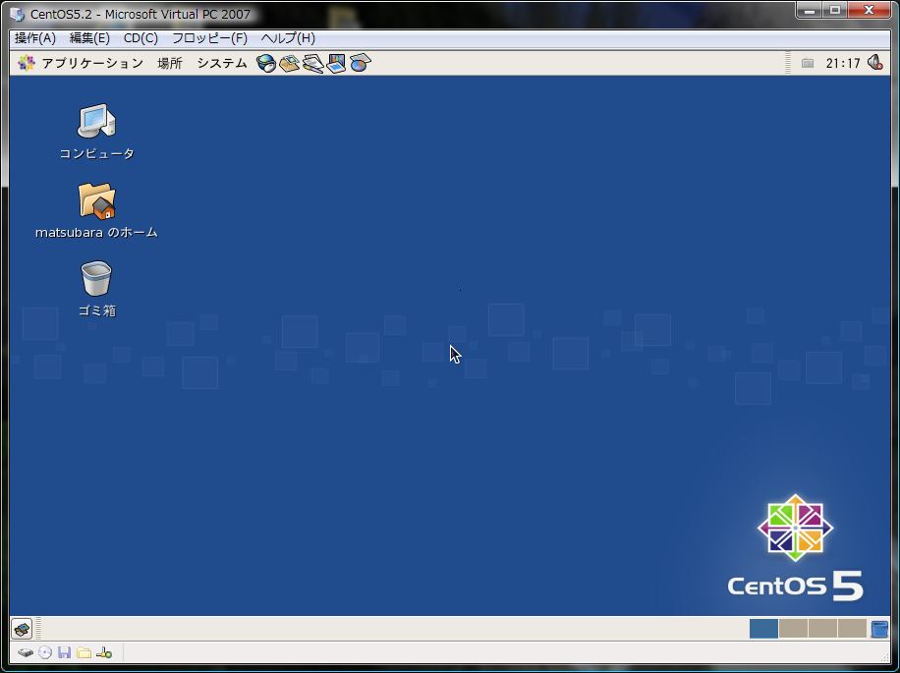The width and height of the screenshot is (900, 673).
Task: Click the show desktop button
Action: tap(22, 629)
